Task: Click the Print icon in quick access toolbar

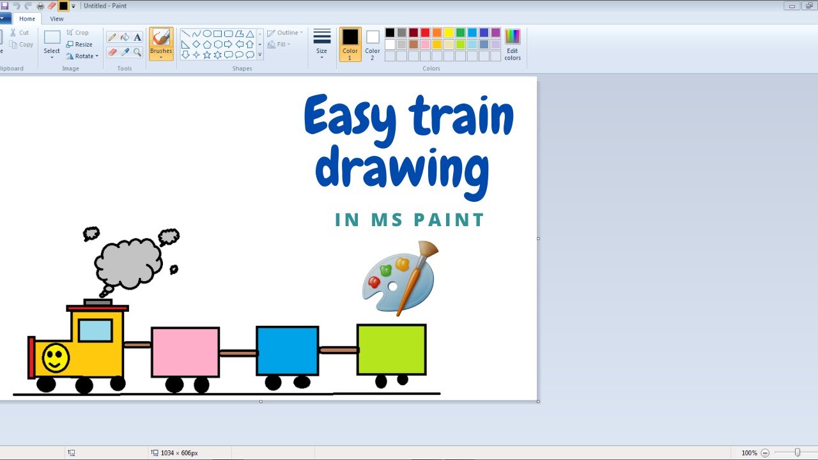Action: click(x=40, y=6)
